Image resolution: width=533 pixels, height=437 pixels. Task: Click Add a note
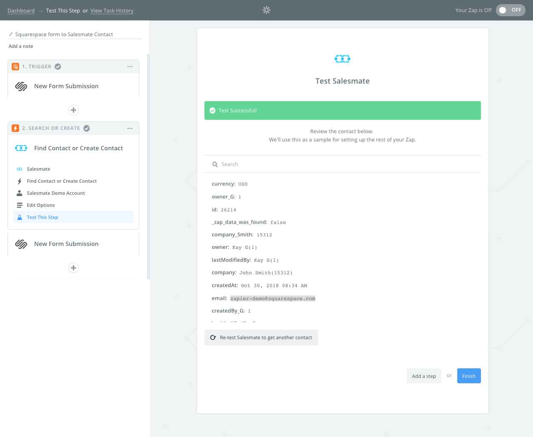click(x=21, y=46)
